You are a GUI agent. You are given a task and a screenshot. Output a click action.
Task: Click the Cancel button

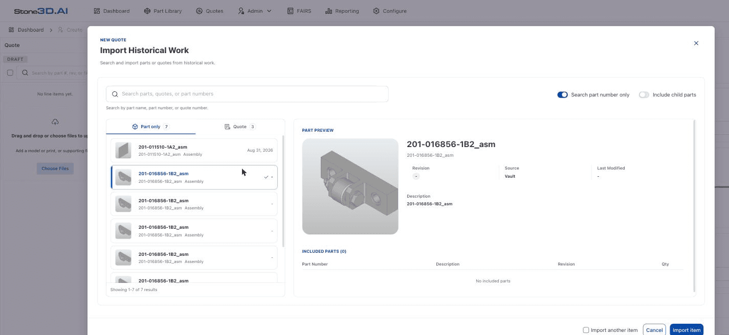click(x=654, y=330)
